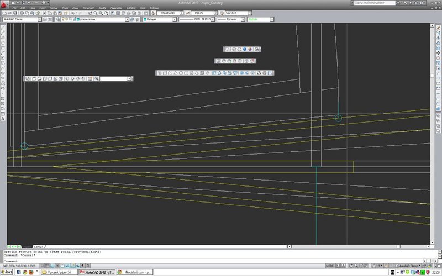Select the Multiline Text tool
Screen dimensions: 442x276
pyautogui.click(x=3, y=119)
